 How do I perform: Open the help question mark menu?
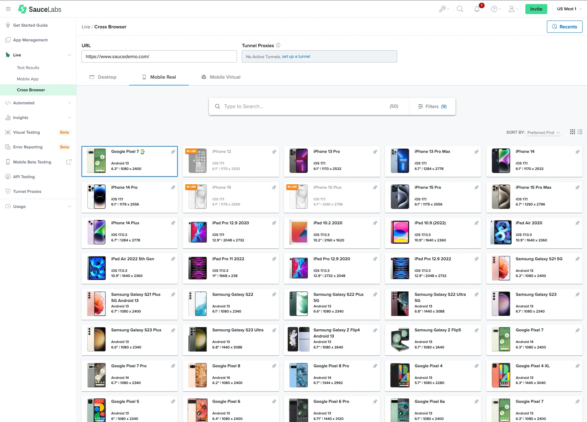[x=495, y=9]
